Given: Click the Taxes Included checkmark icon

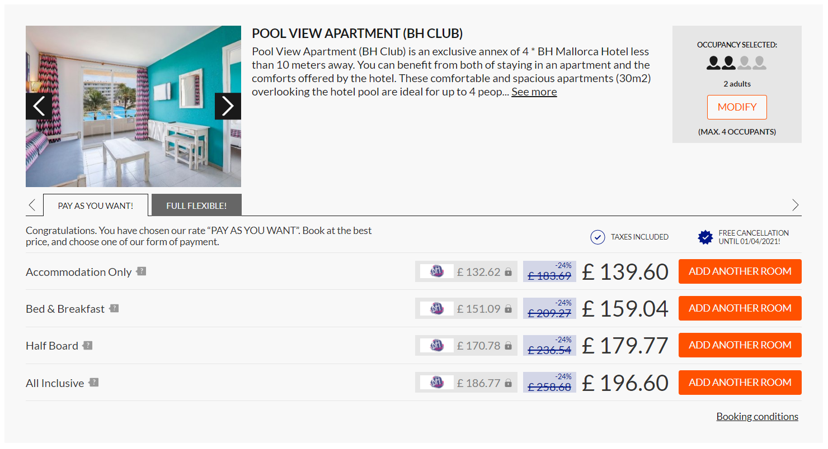Looking at the screenshot, I should click(598, 237).
